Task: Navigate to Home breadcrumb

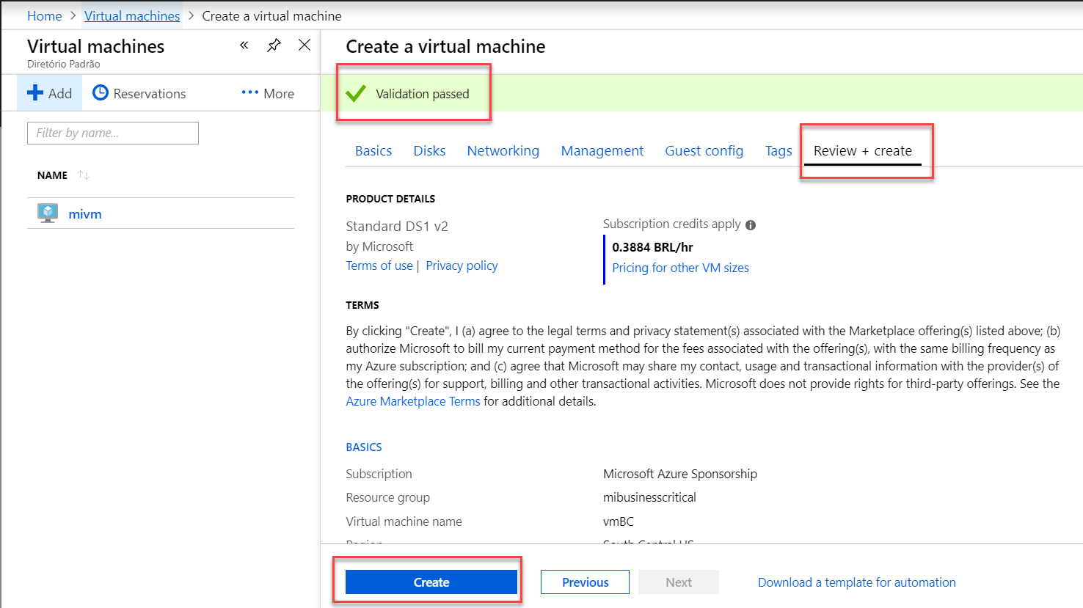Action: coord(44,15)
